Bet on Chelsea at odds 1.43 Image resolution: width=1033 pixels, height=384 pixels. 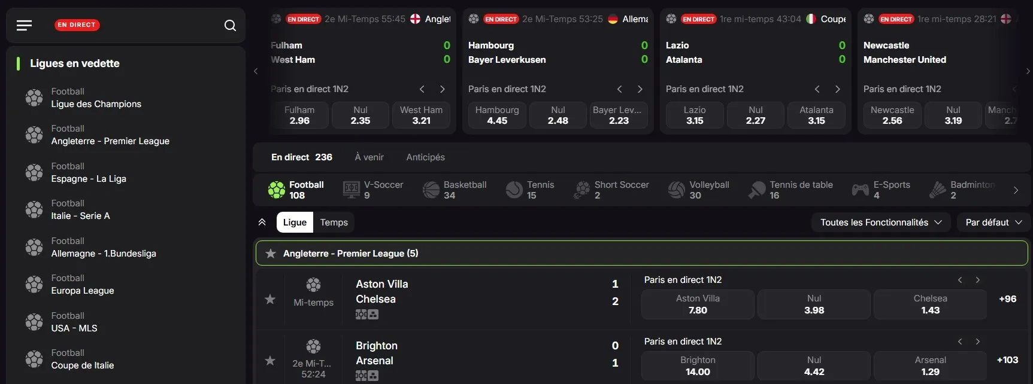(930, 304)
